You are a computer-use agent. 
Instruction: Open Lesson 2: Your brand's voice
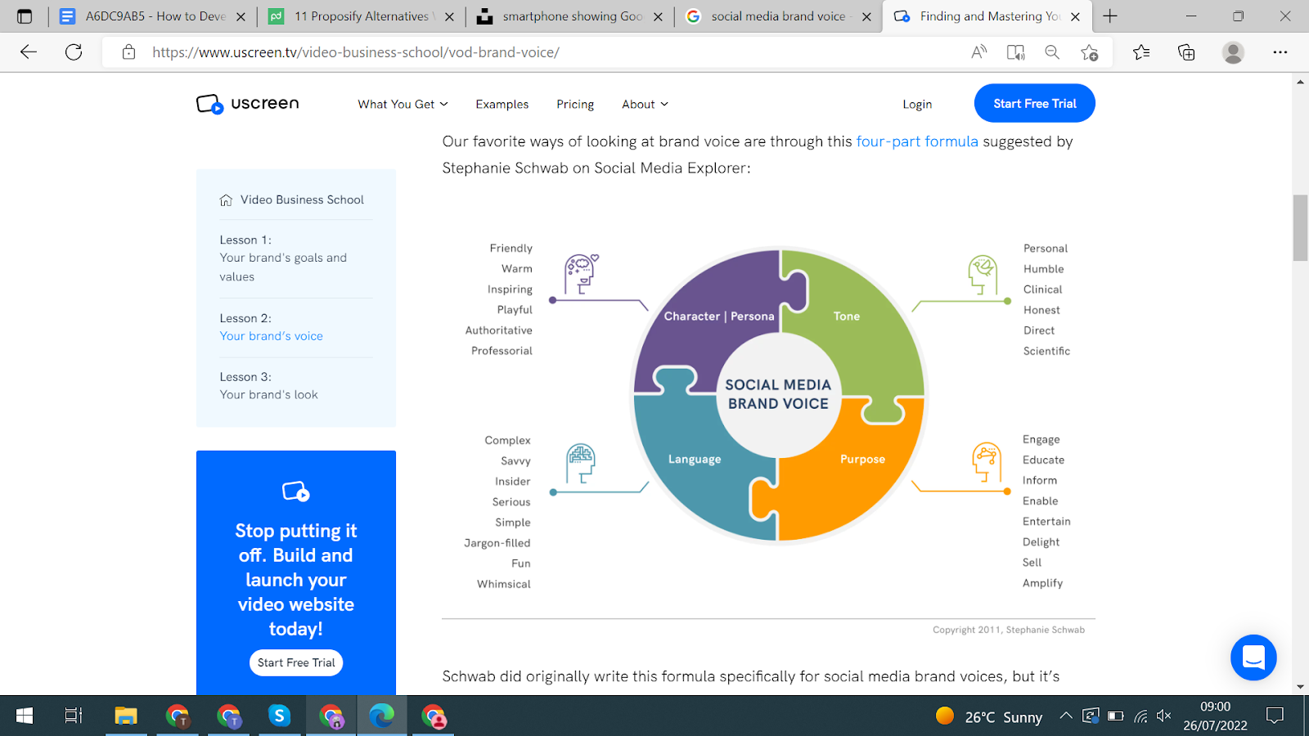(x=272, y=327)
